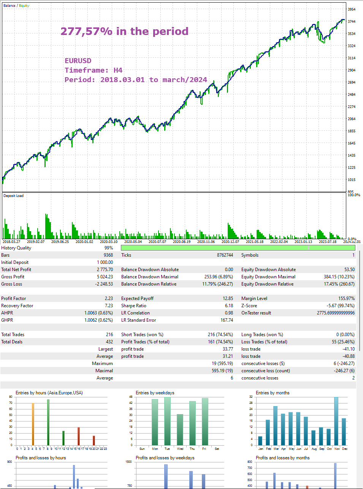Click the '2020.05.04' date axis label
This screenshot has width=363, height=489.
(x=133, y=241)
